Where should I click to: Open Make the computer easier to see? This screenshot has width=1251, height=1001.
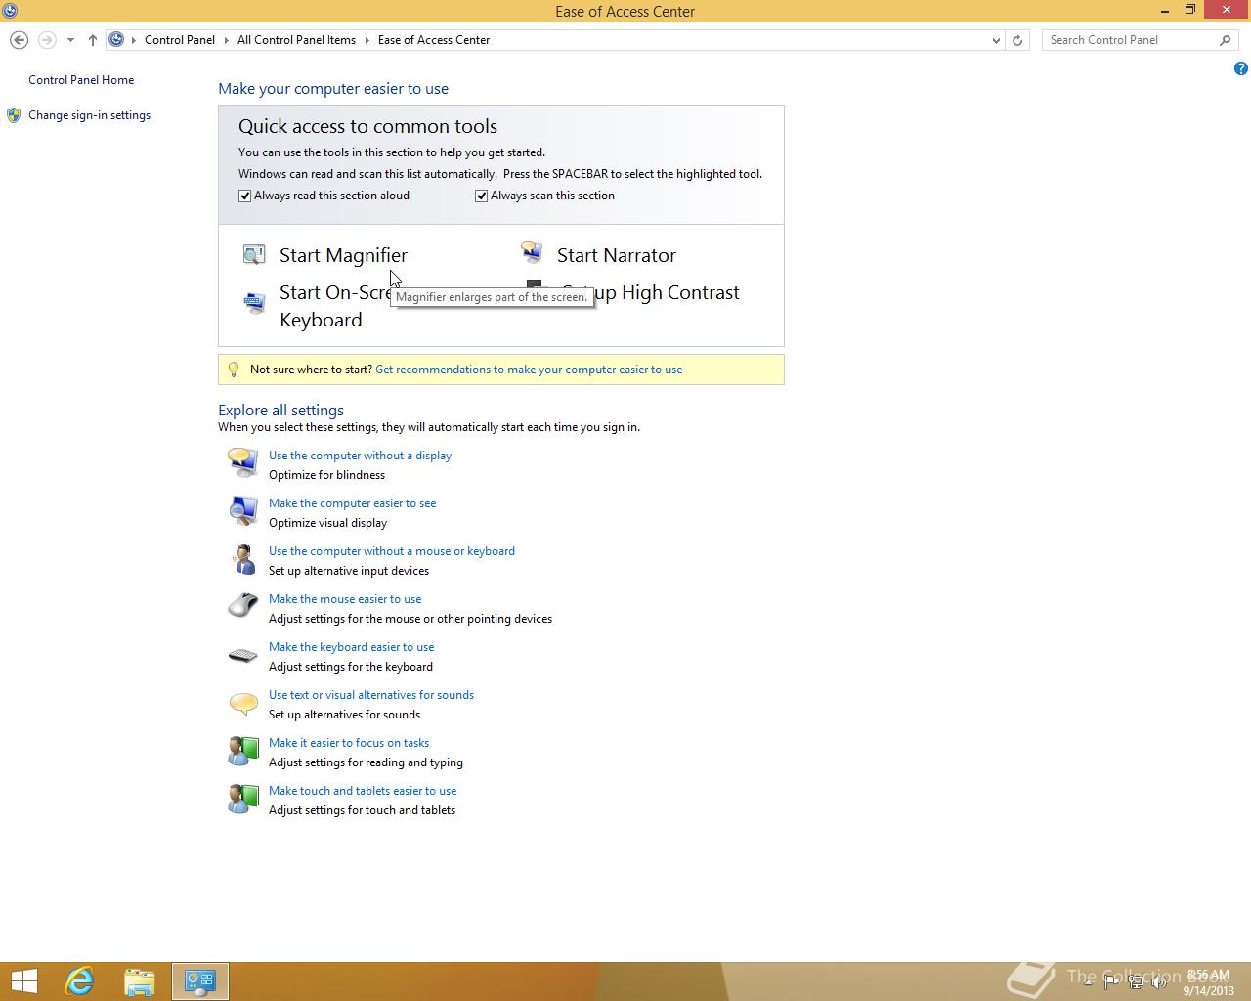352,503
